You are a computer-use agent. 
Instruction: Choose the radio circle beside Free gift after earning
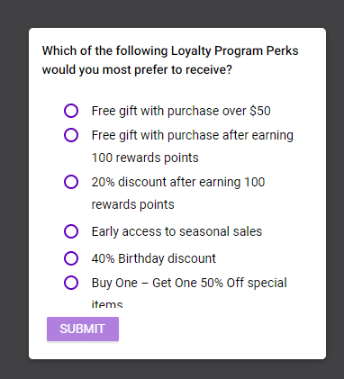pos(71,135)
